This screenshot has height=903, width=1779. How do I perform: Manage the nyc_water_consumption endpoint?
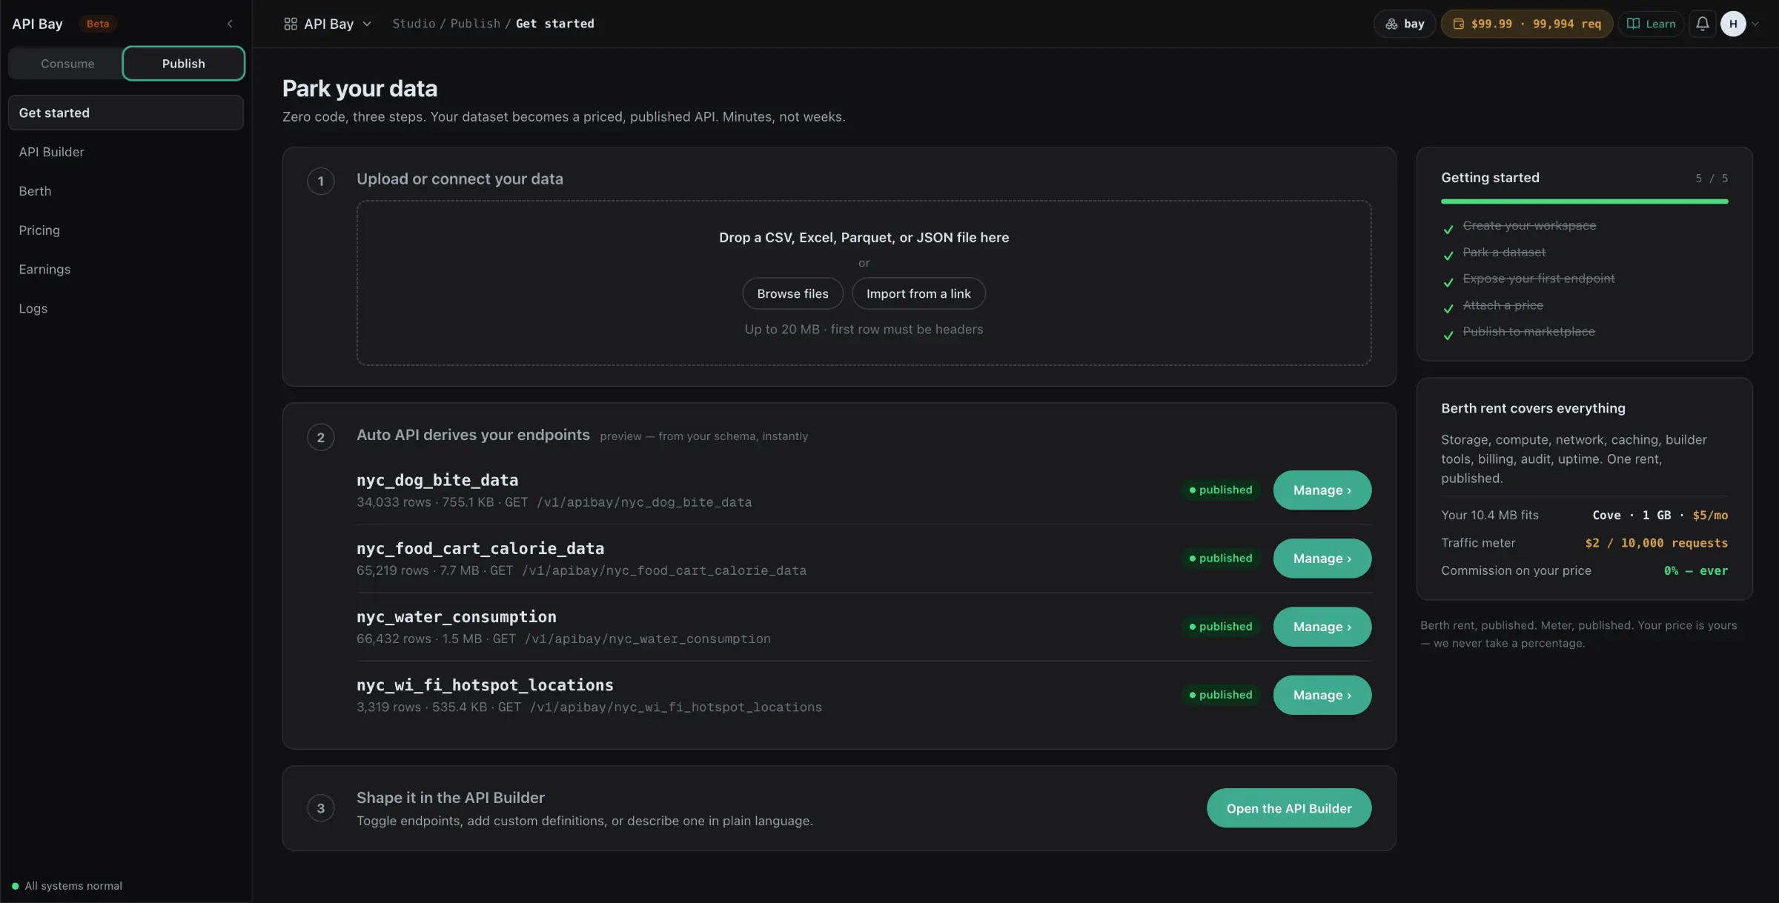point(1322,626)
